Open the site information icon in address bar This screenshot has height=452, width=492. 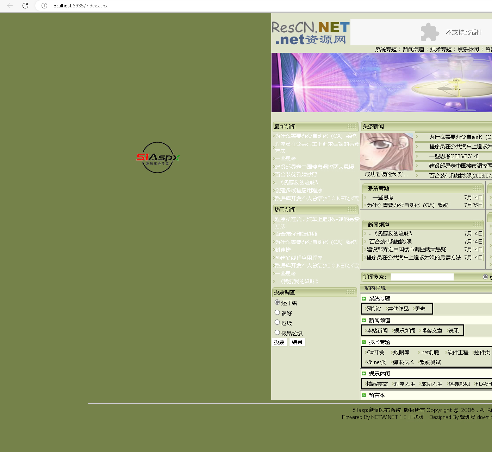(x=44, y=6)
